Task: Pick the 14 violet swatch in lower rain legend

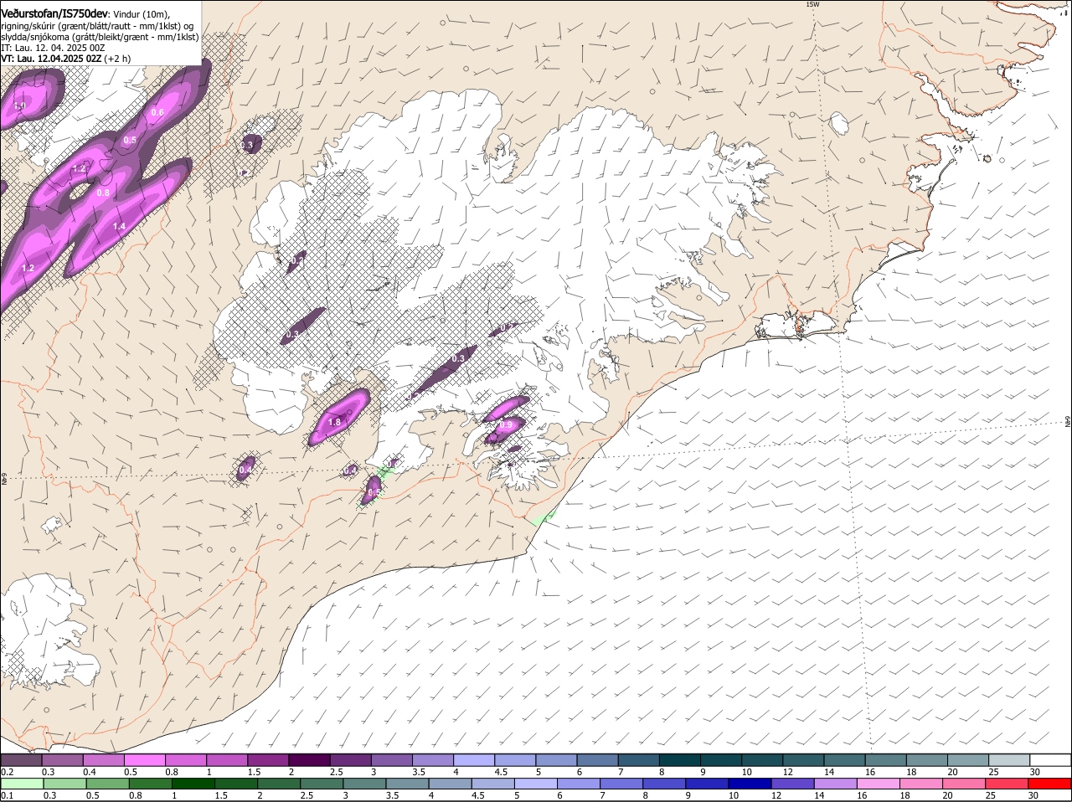Action: [834, 784]
